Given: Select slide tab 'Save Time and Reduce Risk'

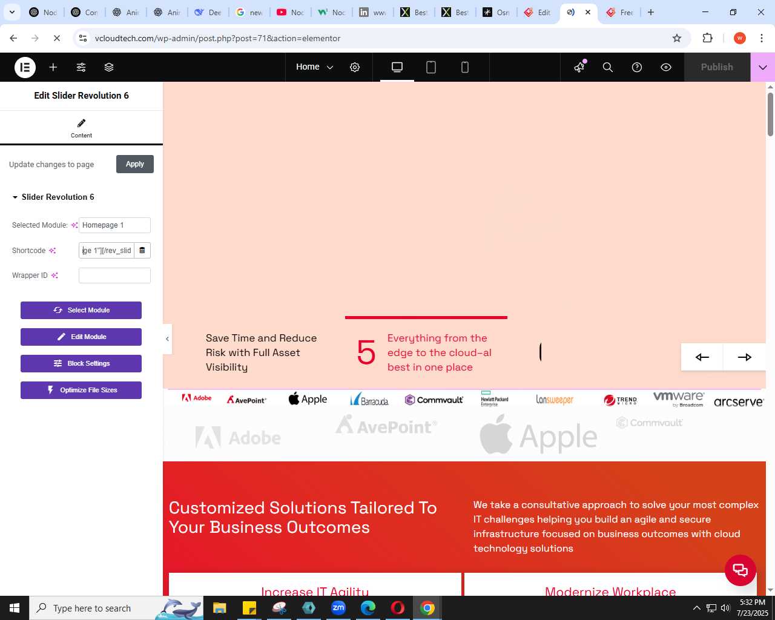Looking at the screenshot, I should [x=262, y=352].
